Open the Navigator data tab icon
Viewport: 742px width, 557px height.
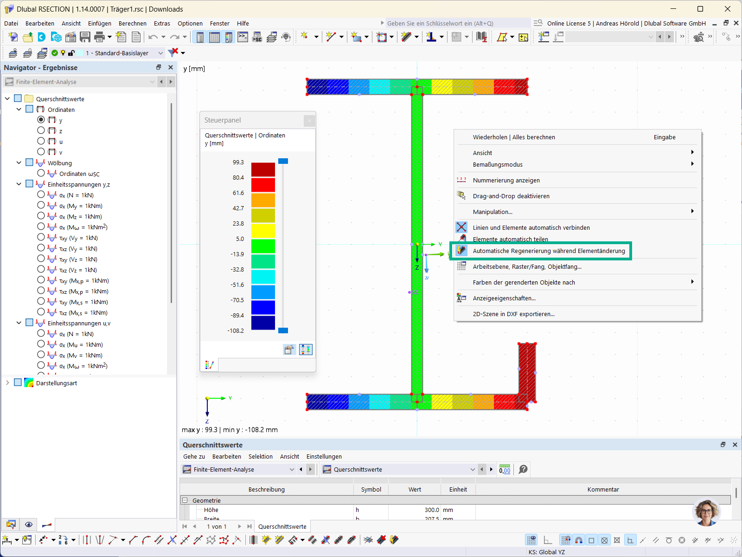coord(11,525)
